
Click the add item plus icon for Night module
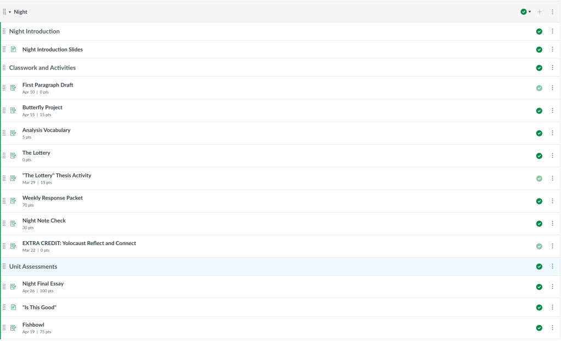coord(540,12)
